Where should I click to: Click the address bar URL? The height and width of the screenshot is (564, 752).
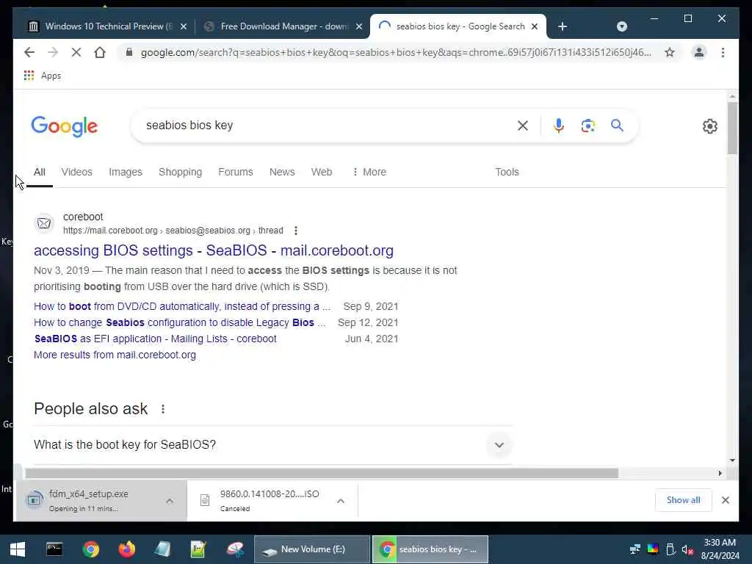coord(396,52)
